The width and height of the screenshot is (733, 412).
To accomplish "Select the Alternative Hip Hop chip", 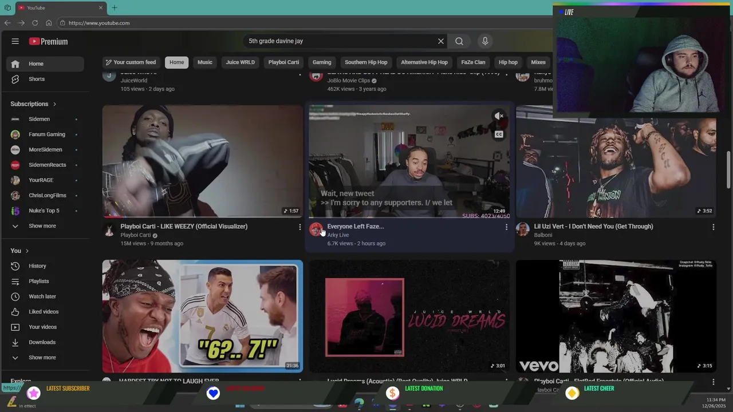I will click(424, 62).
